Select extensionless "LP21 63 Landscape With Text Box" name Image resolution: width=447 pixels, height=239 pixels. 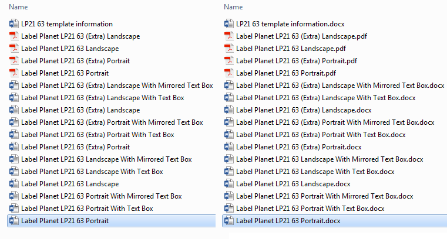[x=92, y=172]
